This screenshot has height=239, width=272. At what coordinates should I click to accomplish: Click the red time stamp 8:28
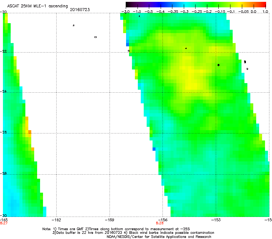coord(160,223)
